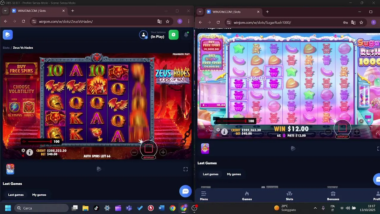The width and height of the screenshot is (380, 214).
Task: Reload page in right browser
Action: coord(218,22)
